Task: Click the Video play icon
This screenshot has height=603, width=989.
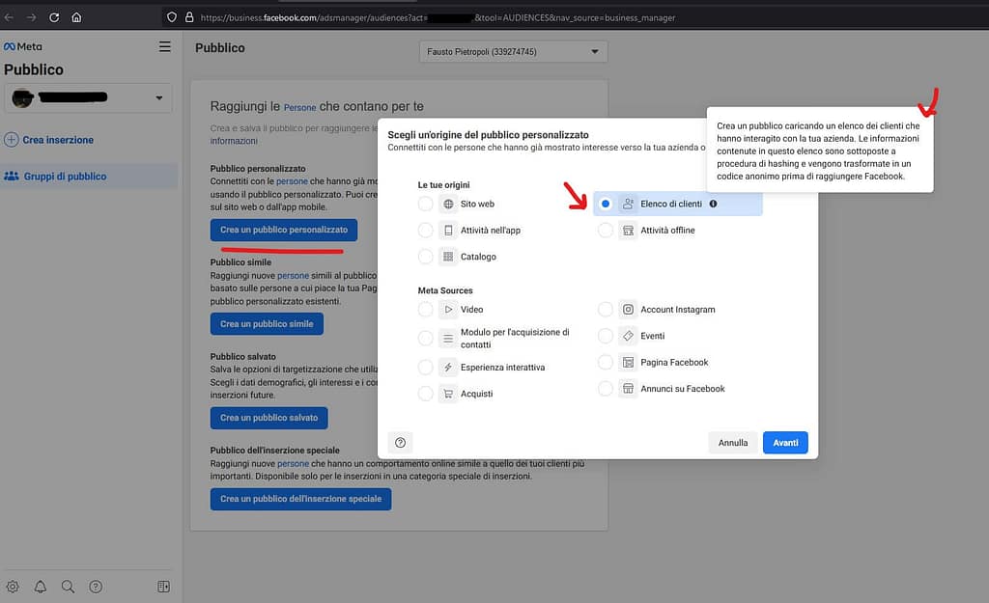Action: [448, 310]
